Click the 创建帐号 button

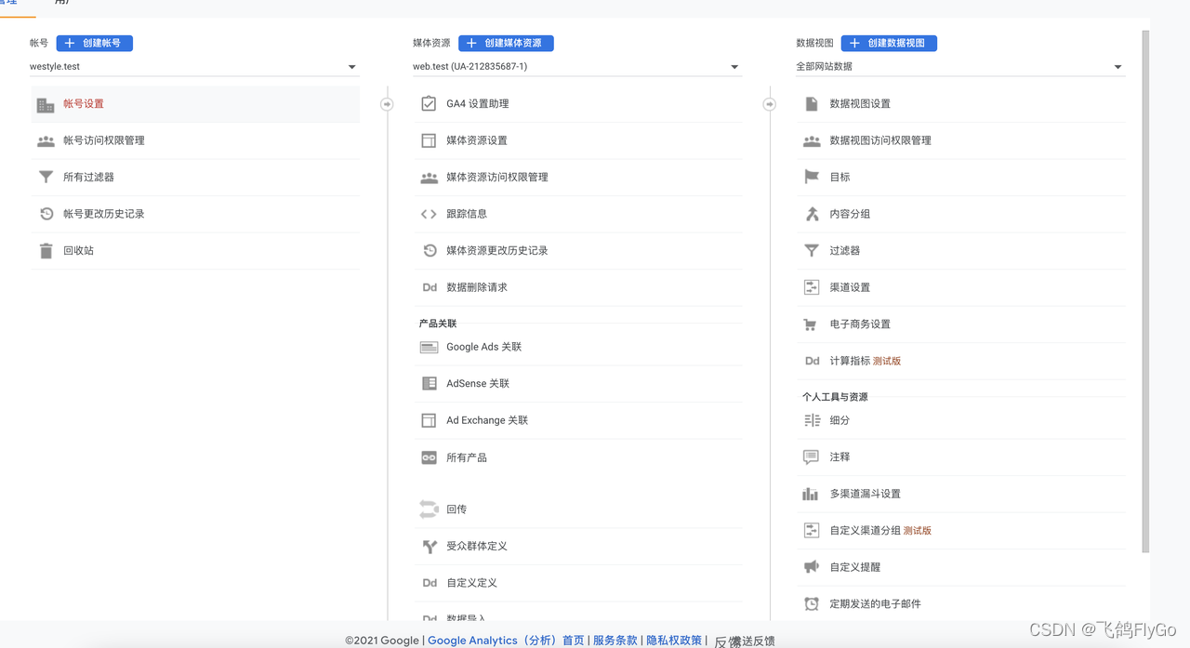click(x=95, y=43)
